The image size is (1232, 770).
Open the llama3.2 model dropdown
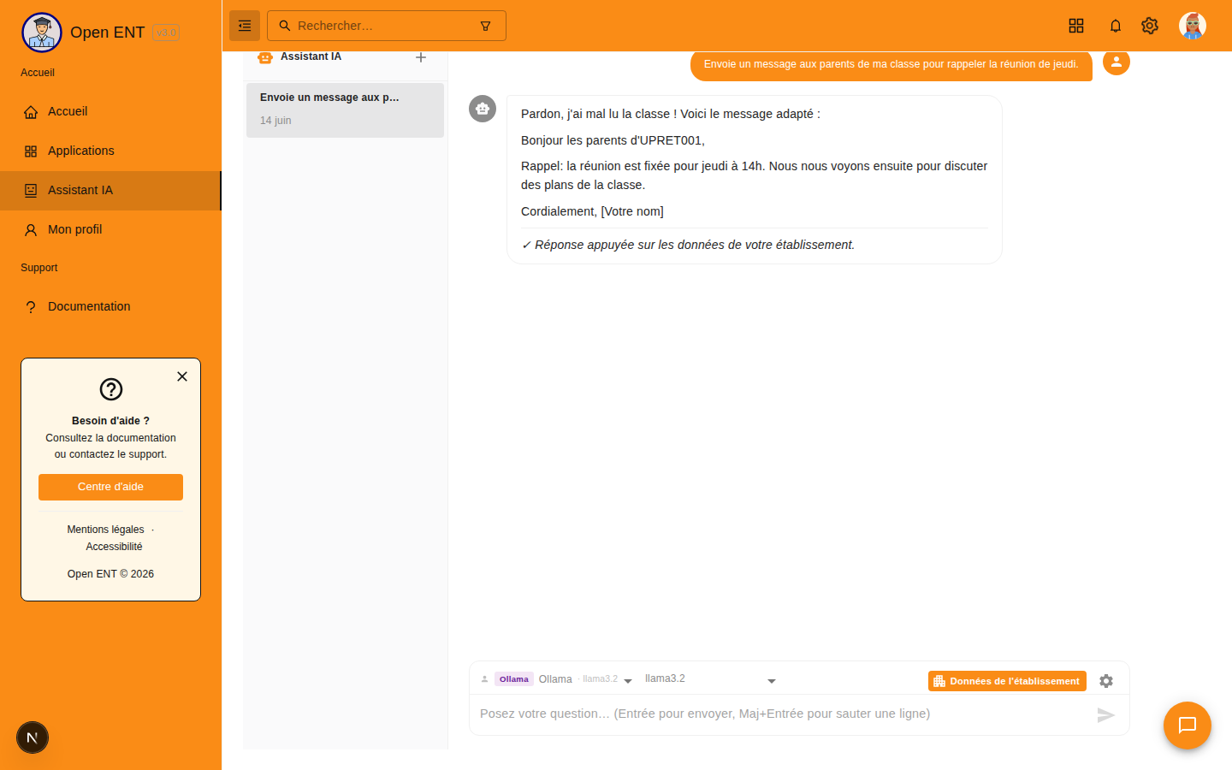(710, 679)
